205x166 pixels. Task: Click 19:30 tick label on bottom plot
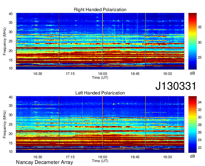tap(168, 157)
